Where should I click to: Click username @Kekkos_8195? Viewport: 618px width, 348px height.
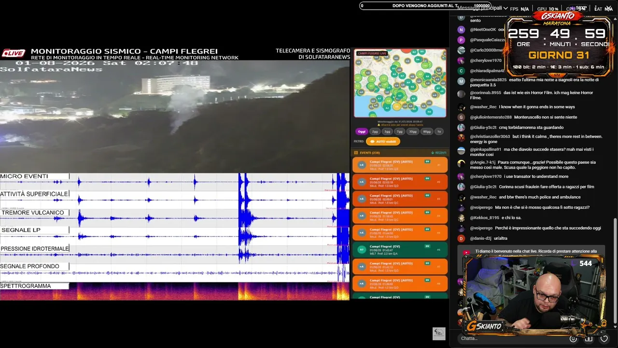point(484,218)
